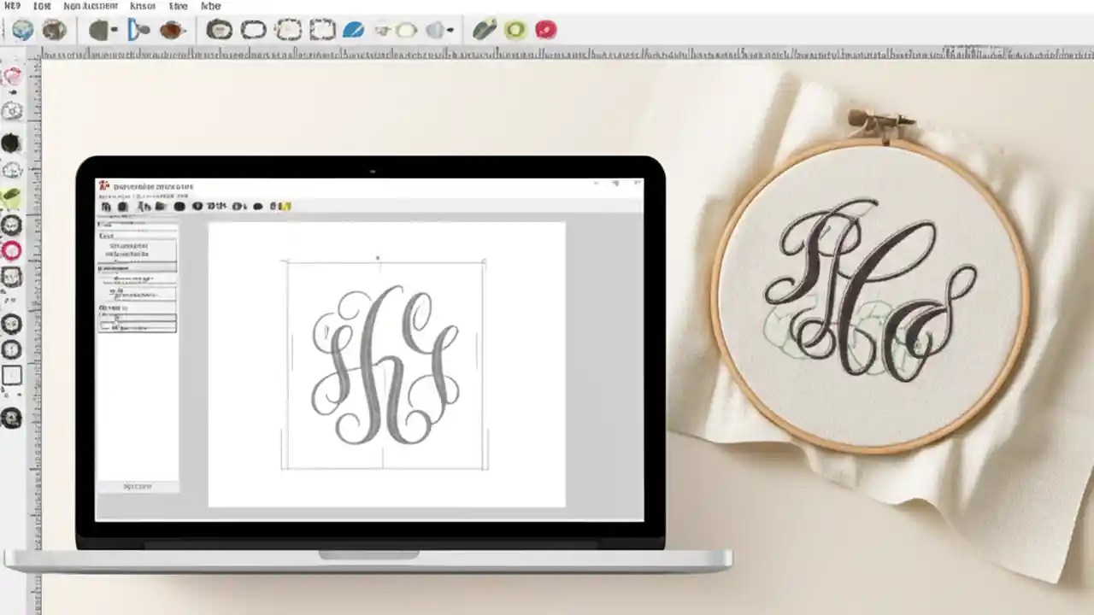Select the square selection tool in left sidebar
The image size is (1094, 615).
(12, 373)
